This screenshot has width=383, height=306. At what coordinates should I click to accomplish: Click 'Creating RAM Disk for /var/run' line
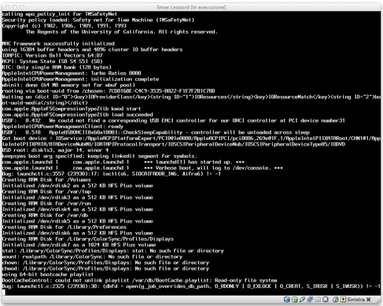pos(46,204)
